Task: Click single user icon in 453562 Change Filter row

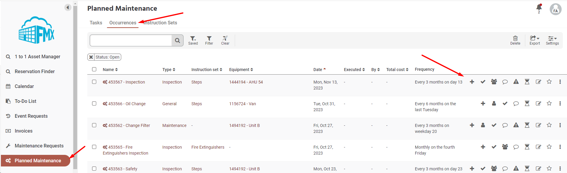Action: 483,125
